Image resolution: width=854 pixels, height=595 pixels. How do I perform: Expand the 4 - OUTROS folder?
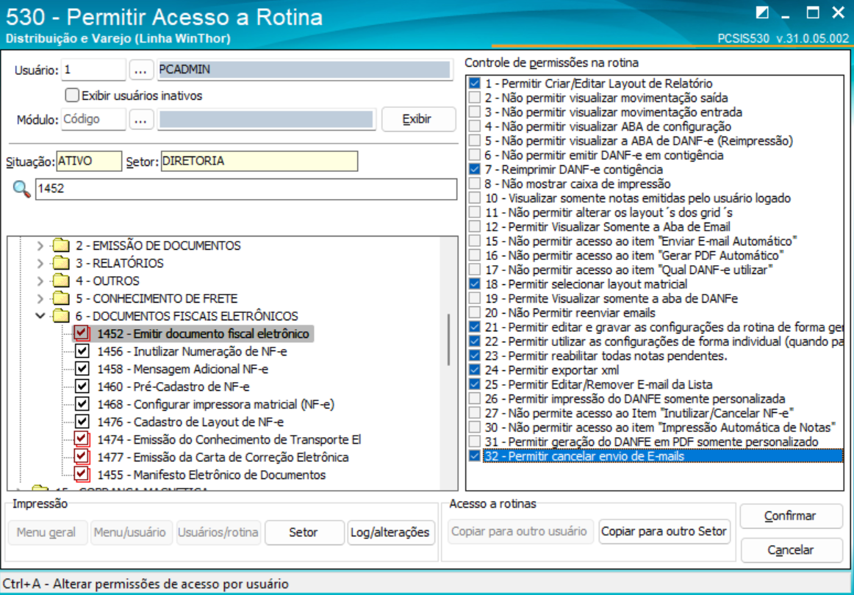coord(40,281)
